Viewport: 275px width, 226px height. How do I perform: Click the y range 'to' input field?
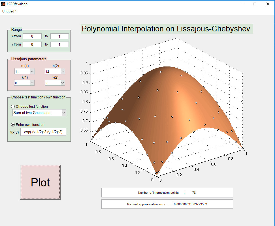point(60,44)
